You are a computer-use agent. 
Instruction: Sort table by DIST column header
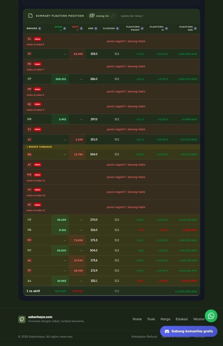click(x=75, y=27)
